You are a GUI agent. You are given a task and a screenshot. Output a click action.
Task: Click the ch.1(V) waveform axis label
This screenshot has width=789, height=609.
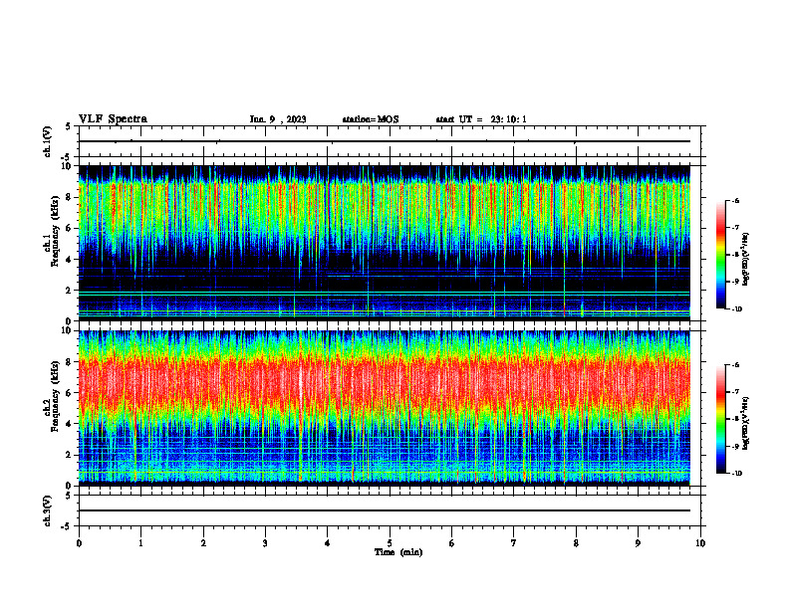(x=48, y=141)
